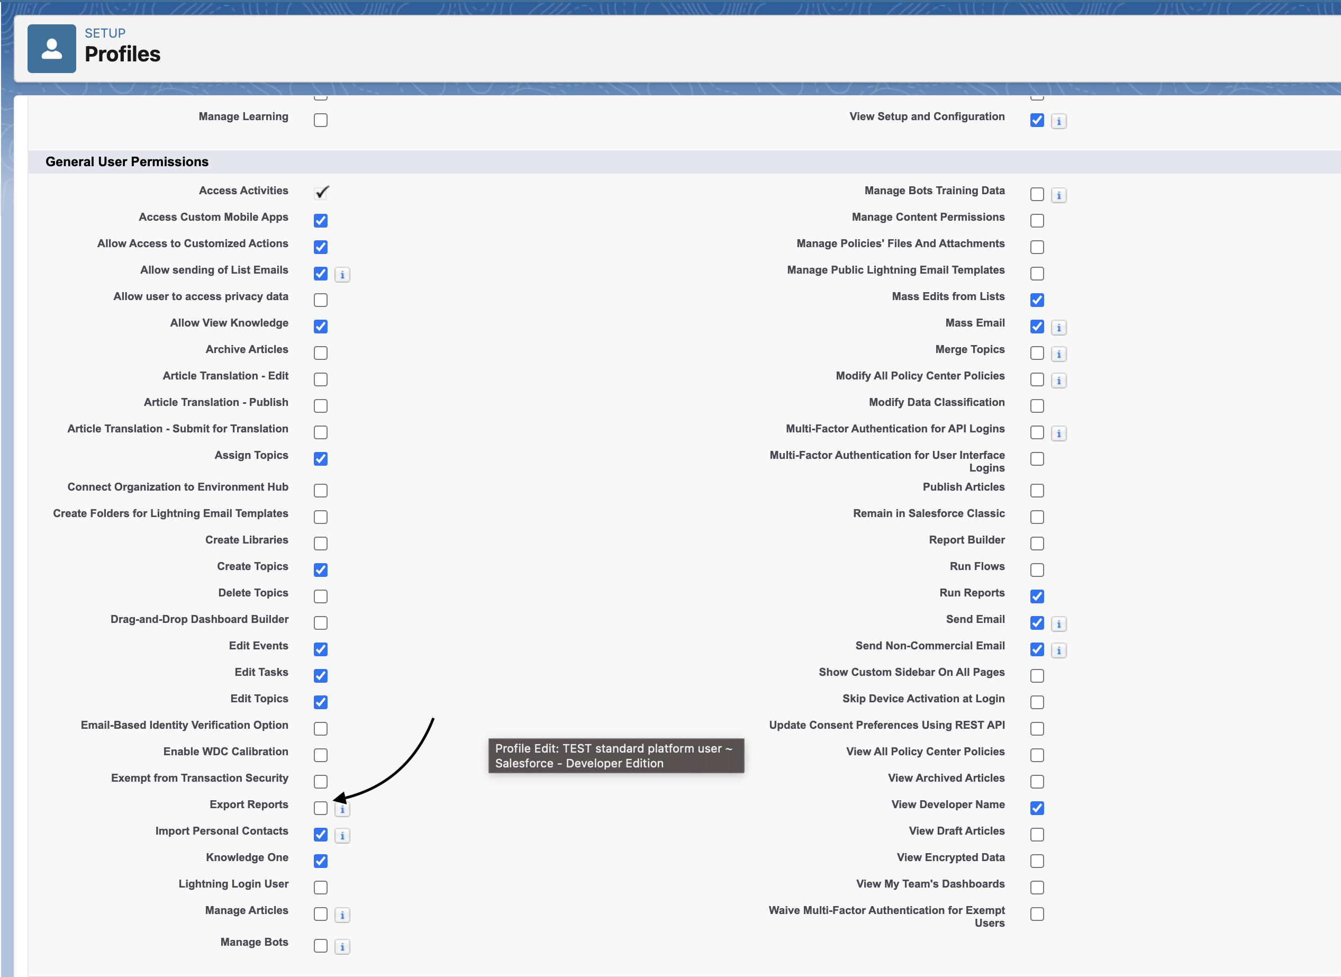Click info icon next to Manage Articles
1341x977 pixels.
click(x=342, y=915)
